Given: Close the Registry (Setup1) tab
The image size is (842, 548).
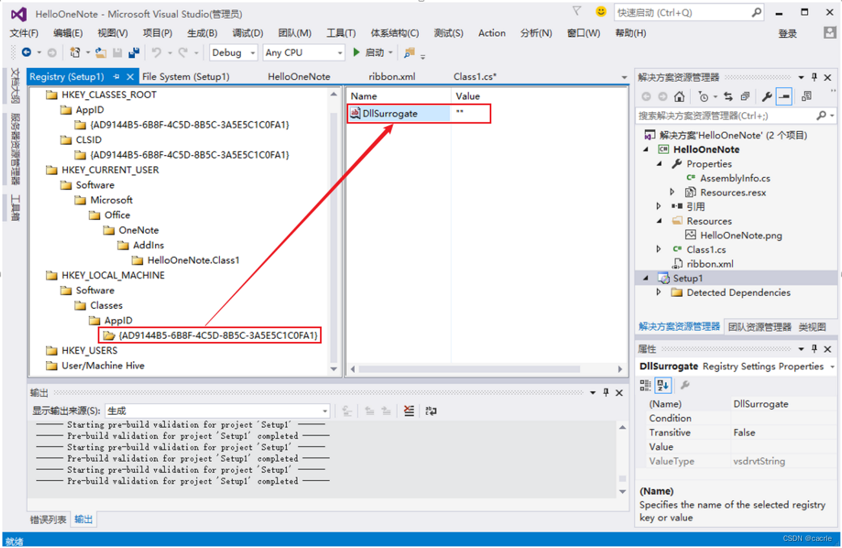Looking at the screenshot, I should [130, 76].
